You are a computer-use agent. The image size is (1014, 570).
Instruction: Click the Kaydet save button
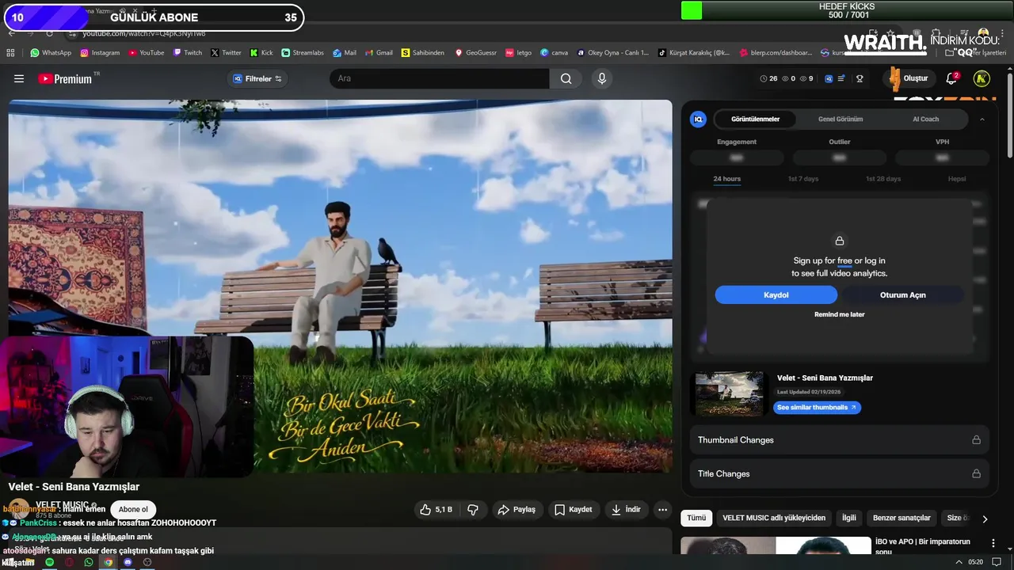tap(573, 510)
